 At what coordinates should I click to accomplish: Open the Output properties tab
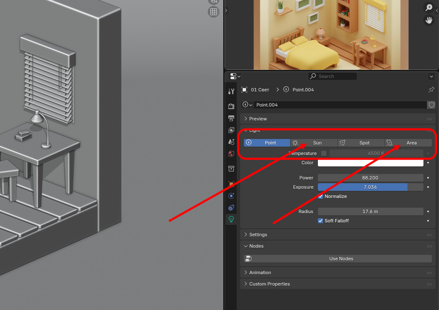click(x=231, y=118)
